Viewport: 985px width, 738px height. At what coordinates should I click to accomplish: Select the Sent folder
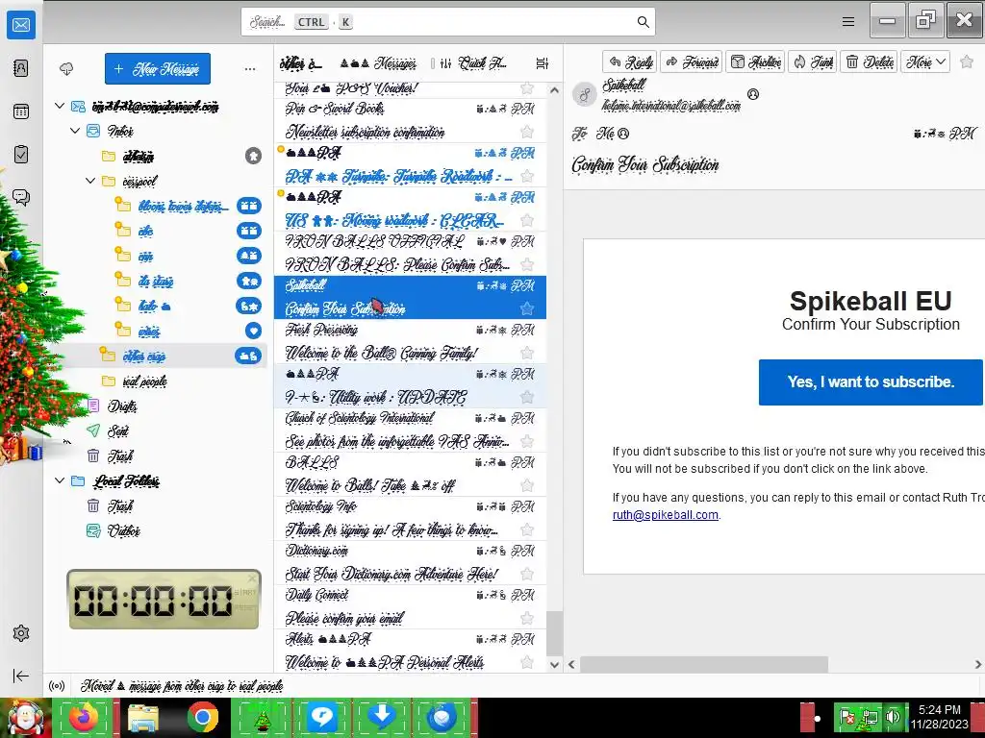point(156,430)
